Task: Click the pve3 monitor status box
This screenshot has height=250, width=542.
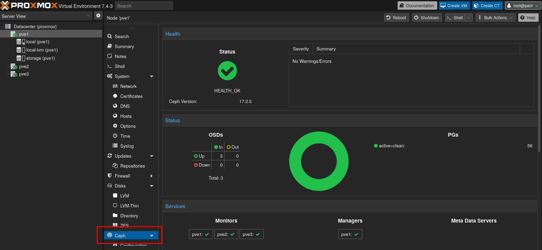Action: tap(252, 234)
